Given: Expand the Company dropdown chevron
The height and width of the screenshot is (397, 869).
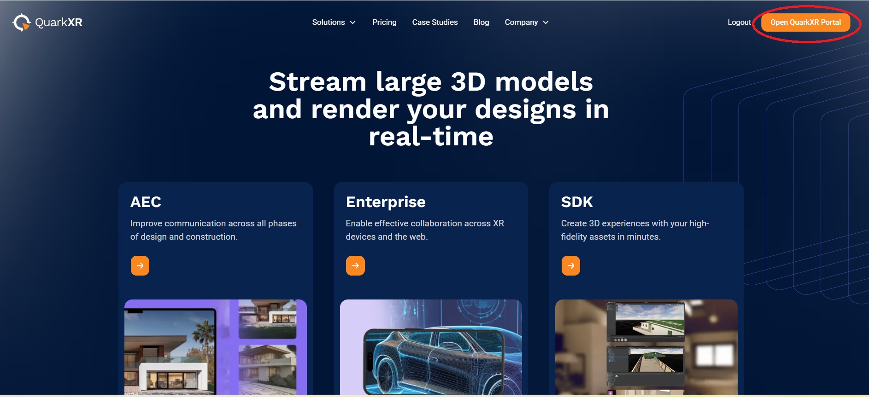Looking at the screenshot, I should [546, 23].
